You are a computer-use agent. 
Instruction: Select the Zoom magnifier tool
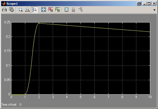[x=21, y=10]
